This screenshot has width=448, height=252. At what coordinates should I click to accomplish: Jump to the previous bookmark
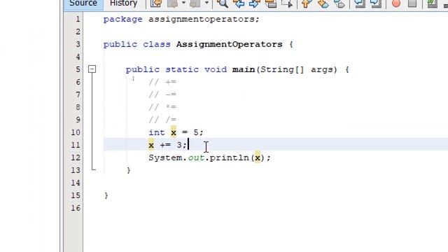(x=307, y=3)
